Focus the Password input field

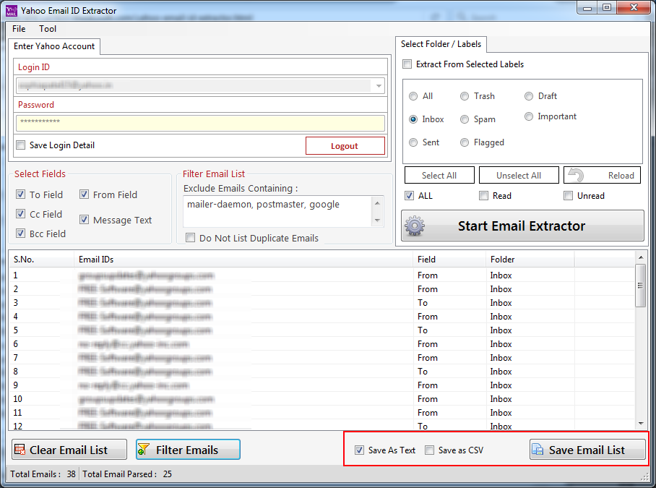(x=200, y=123)
